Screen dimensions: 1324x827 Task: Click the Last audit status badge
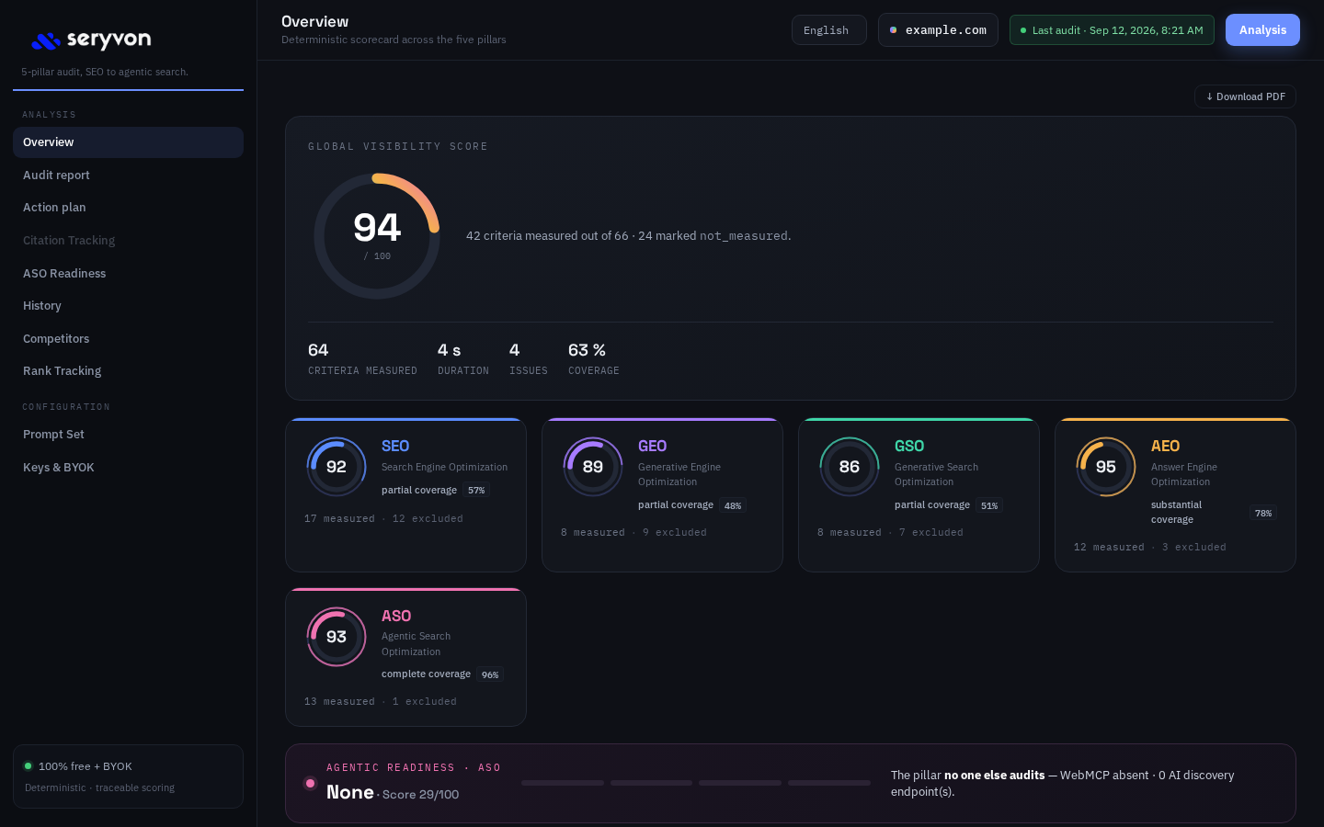click(1112, 30)
